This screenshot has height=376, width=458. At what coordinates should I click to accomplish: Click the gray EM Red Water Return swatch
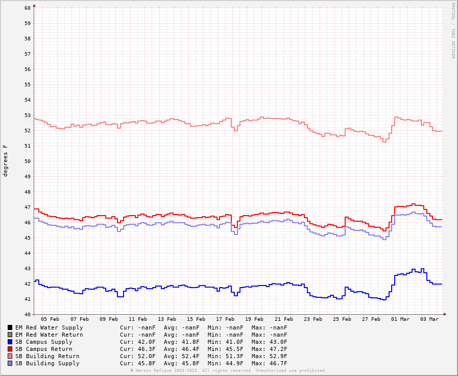[10, 335]
